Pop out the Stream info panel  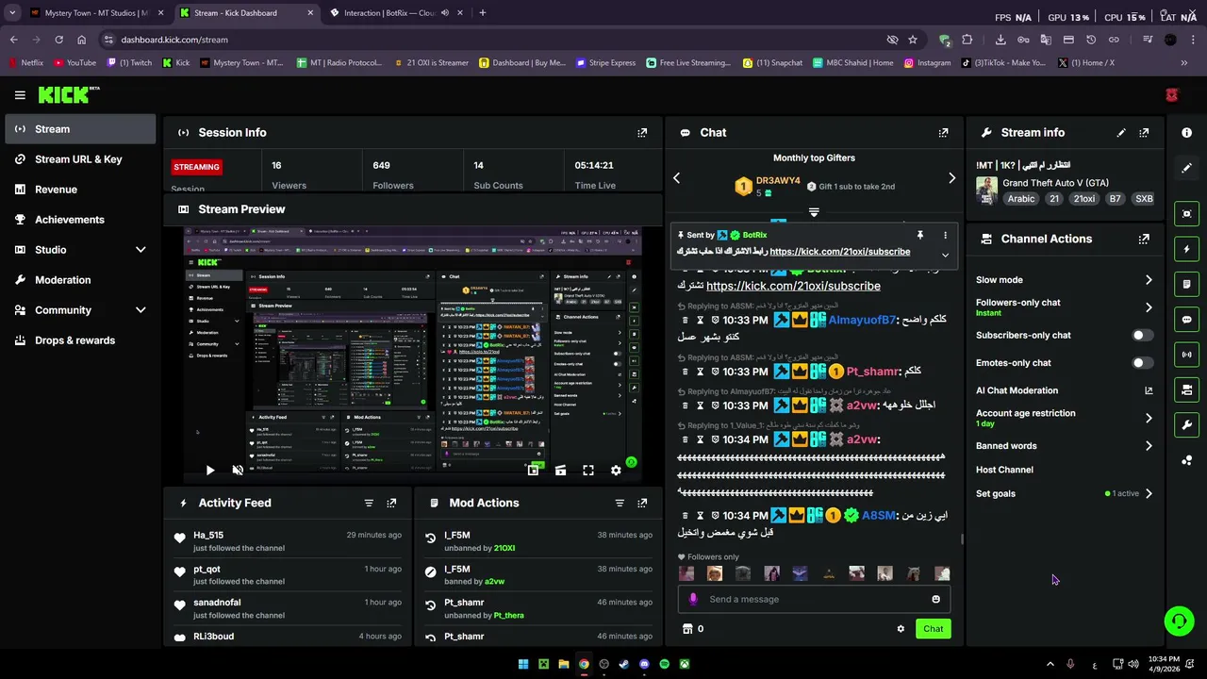click(1144, 133)
